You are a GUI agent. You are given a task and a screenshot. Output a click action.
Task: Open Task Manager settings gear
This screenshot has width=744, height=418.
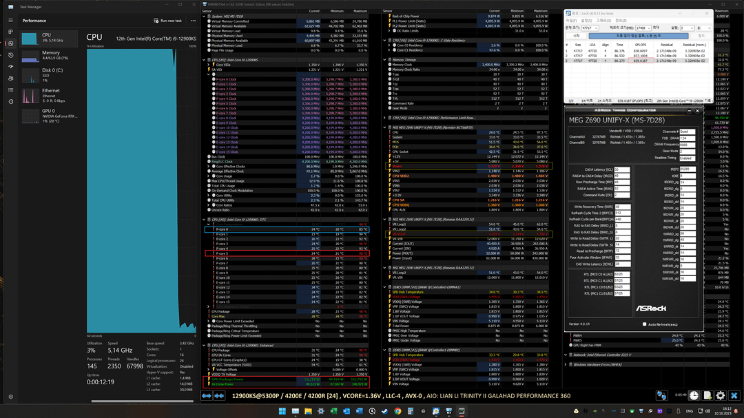point(10,397)
